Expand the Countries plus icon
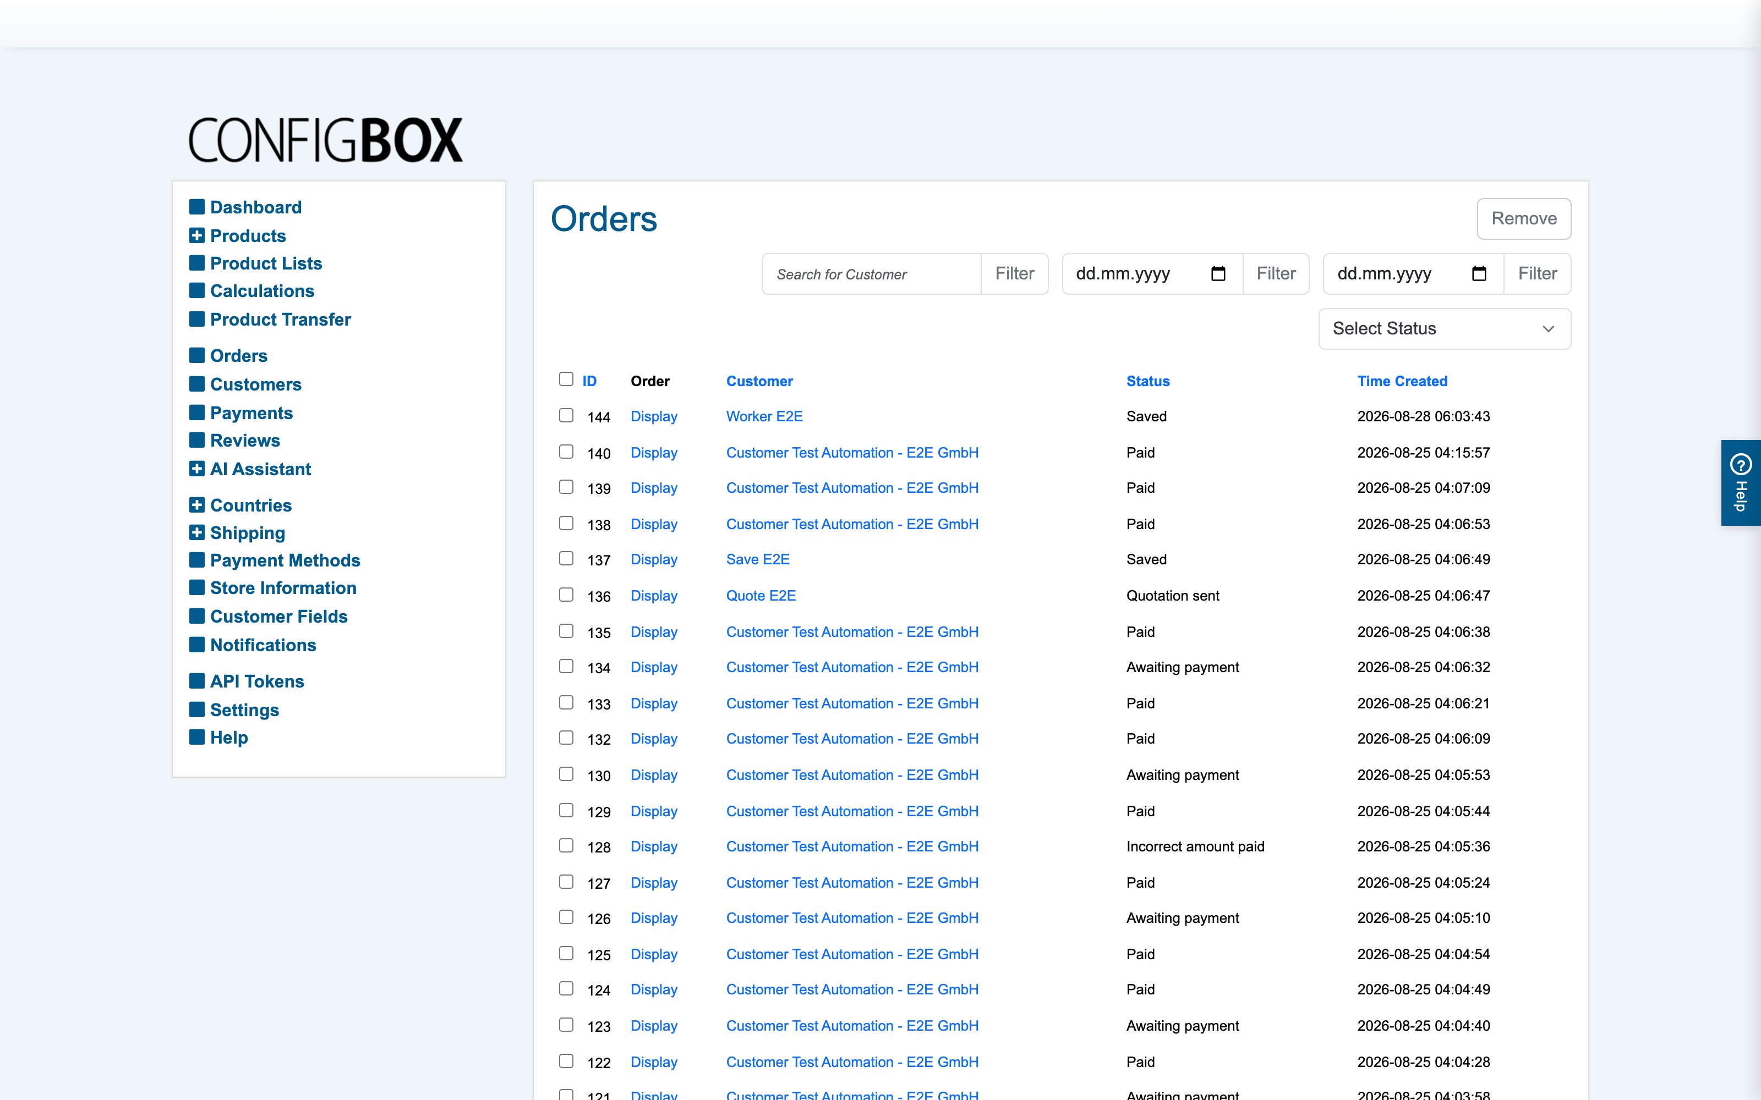 [196, 505]
